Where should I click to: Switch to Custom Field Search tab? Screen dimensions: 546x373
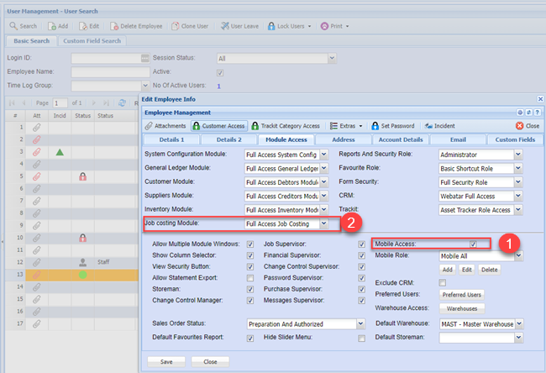pyautogui.click(x=92, y=41)
